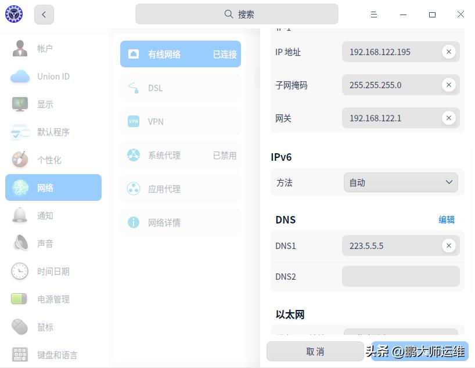This screenshot has height=368, width=475.
Task: Select Union ID from sidebar
Action: [53, 76]
